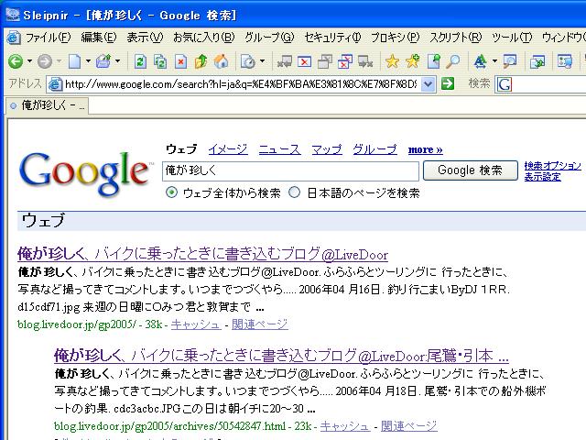Click the Refresh all pages icon

click(x=160, y=61)
